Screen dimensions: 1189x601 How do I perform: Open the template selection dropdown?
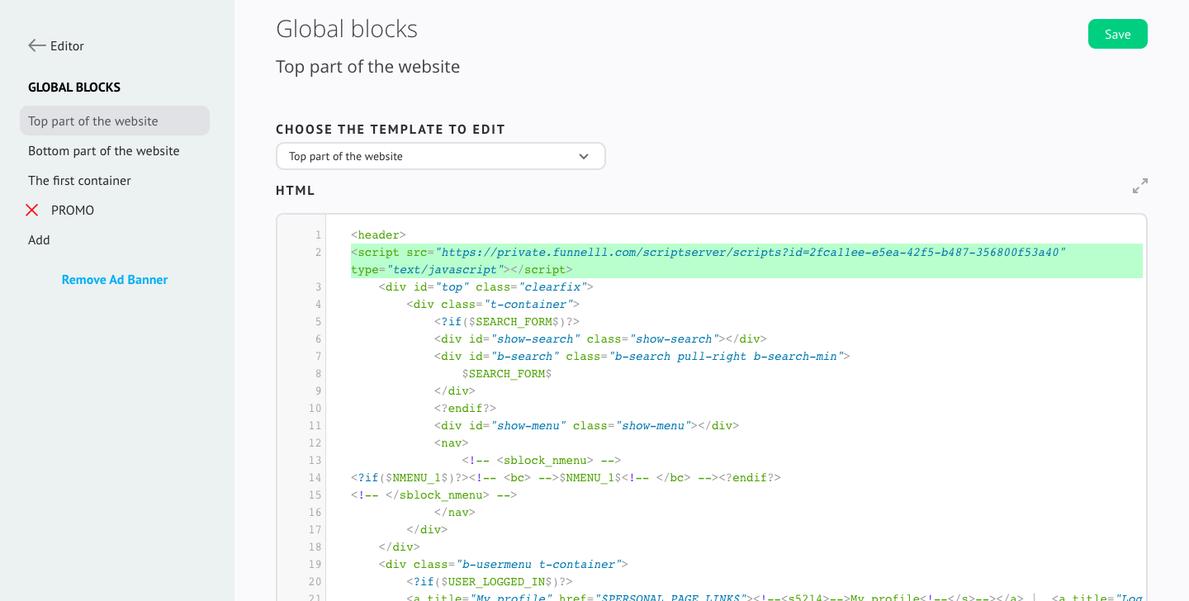[440, 156]
